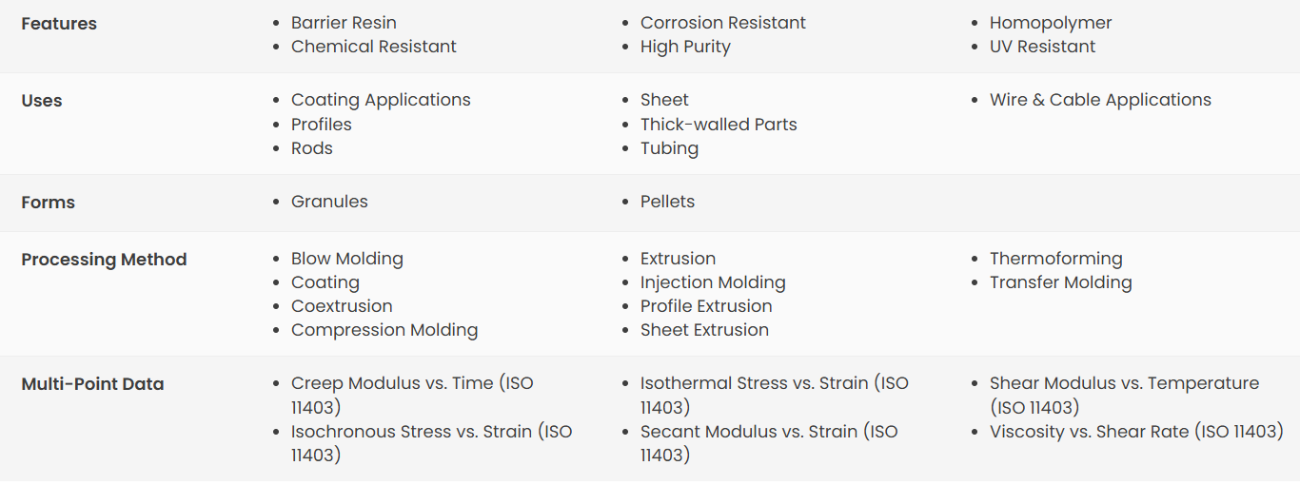The width and height of the screenshot is (1300, 485).
Task: Click the Pellets form entry
Action: [x=667, y=202]
